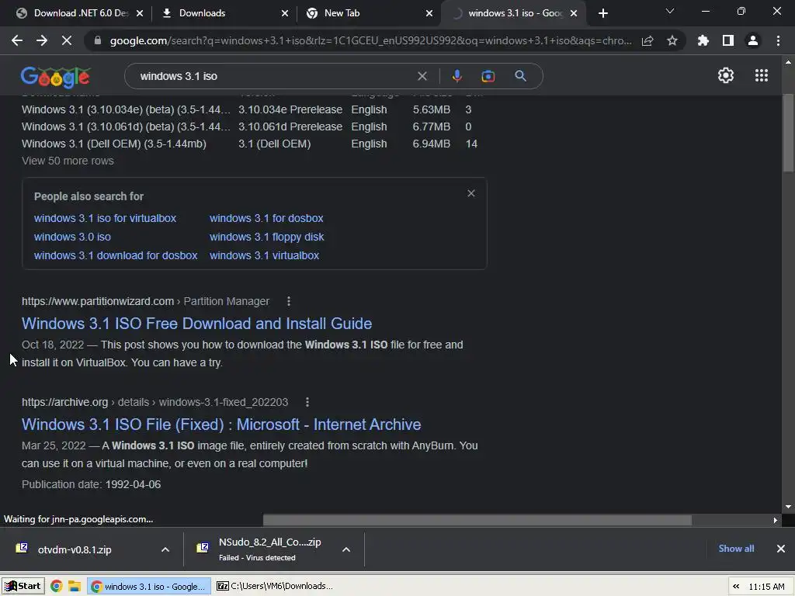Switch to the Chrome taskbar window button
The width and height of the screenshot is (795, 596).
149,587
